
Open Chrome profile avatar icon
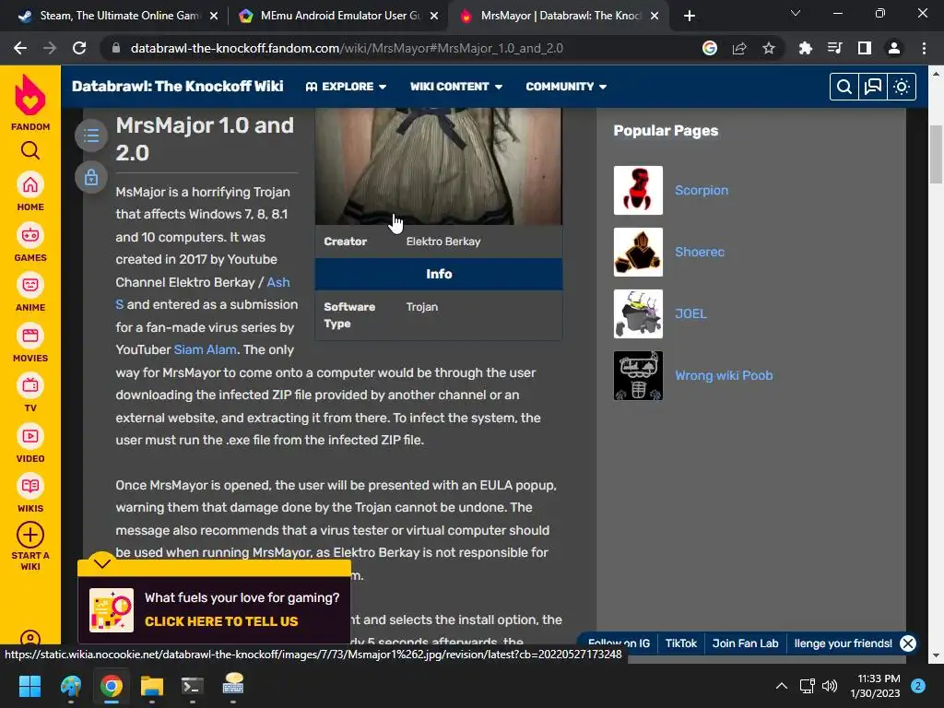pyautogui.click(x=894, y=48)
